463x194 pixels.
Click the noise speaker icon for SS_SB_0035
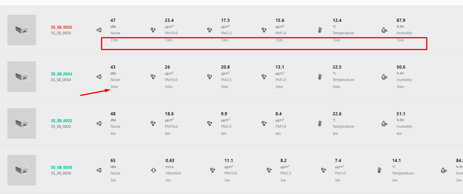[x=99, y=30]
